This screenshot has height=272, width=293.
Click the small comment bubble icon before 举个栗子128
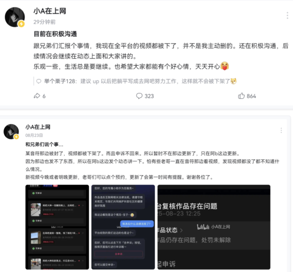pos(39,81)
